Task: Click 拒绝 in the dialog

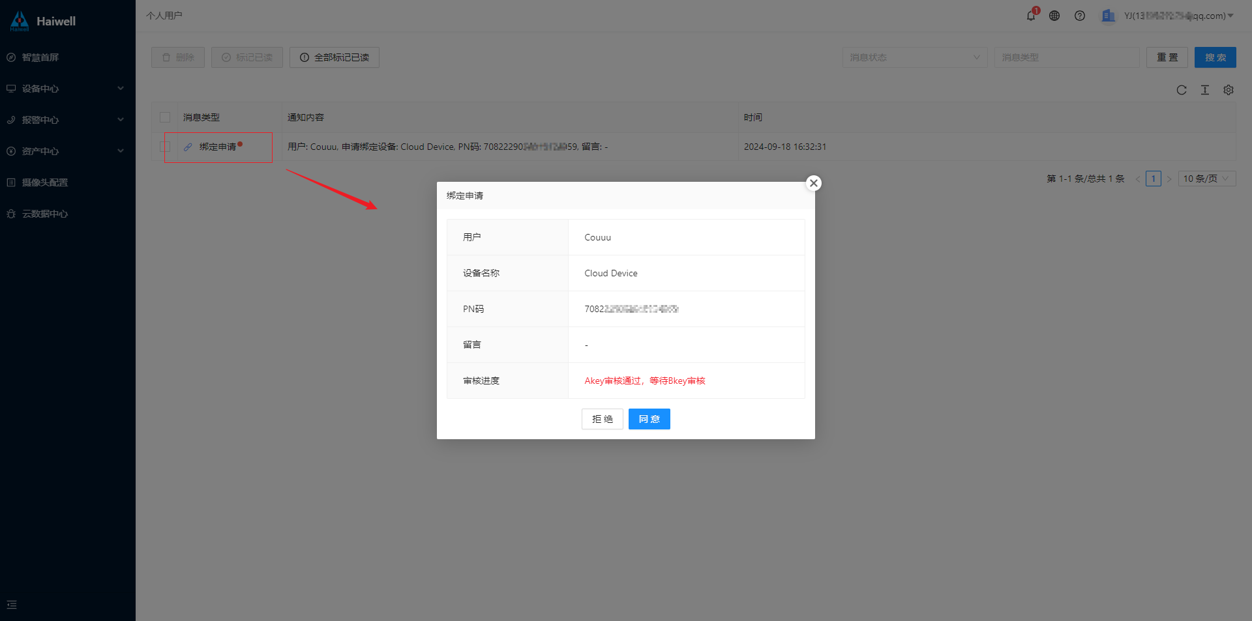Action: pyautogui.click(x=603, y=419)
